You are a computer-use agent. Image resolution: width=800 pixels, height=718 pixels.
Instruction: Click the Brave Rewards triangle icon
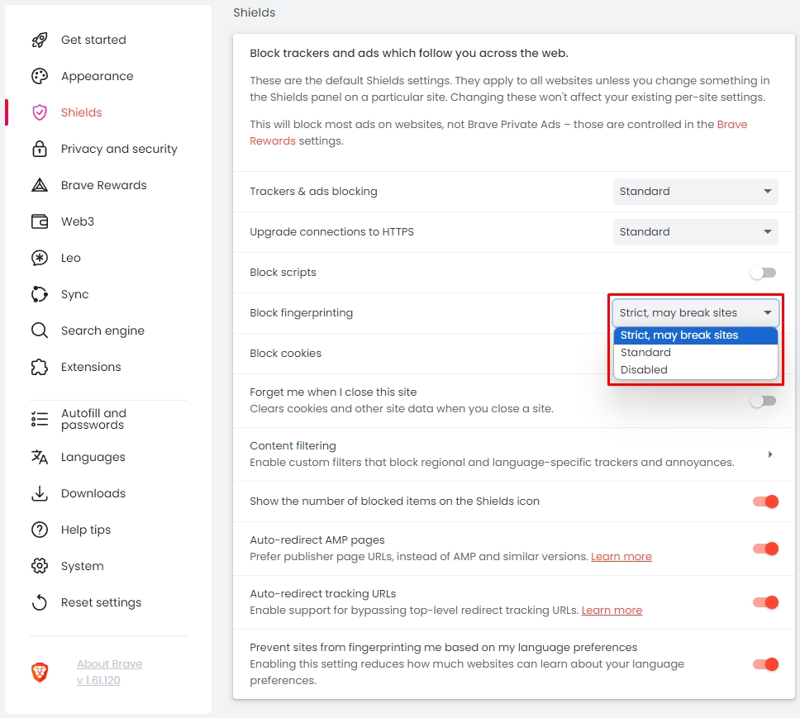point(39,185)
